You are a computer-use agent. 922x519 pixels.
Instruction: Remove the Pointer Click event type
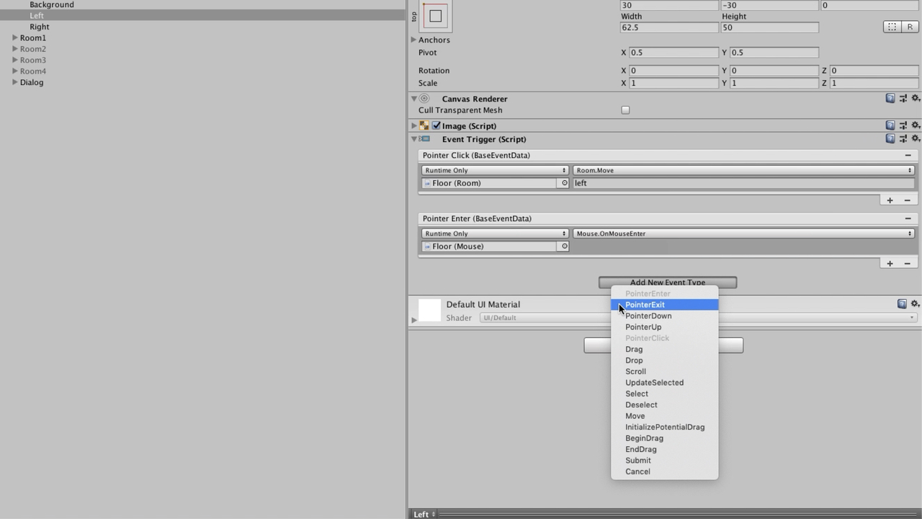(908, 156)
